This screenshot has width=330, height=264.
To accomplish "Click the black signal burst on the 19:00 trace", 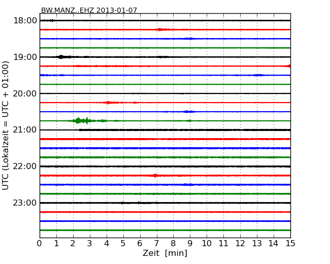I will (x=61, y=57).
